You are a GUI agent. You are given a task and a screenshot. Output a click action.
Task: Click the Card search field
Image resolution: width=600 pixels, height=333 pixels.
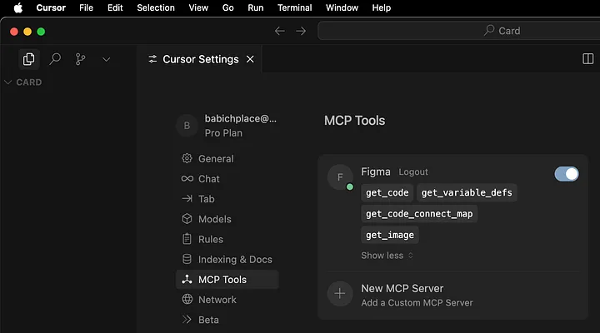[x=459, y=31]
